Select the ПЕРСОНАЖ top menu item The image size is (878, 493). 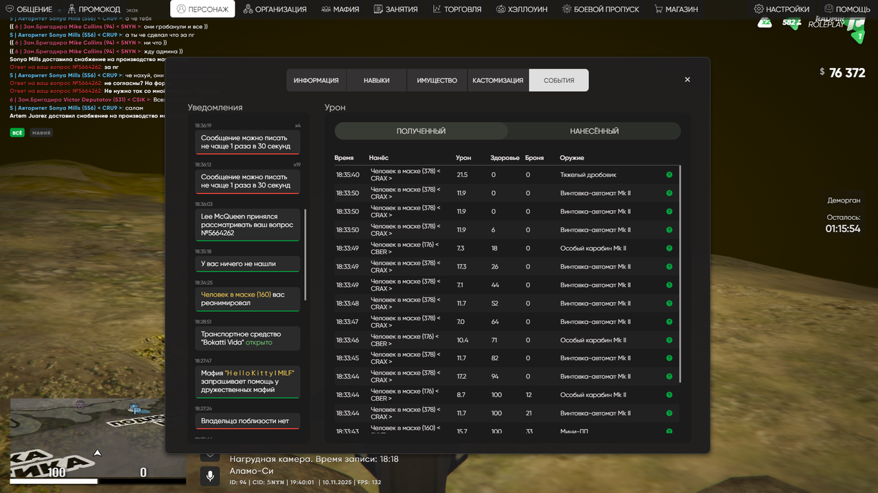(x=203, y=9)
